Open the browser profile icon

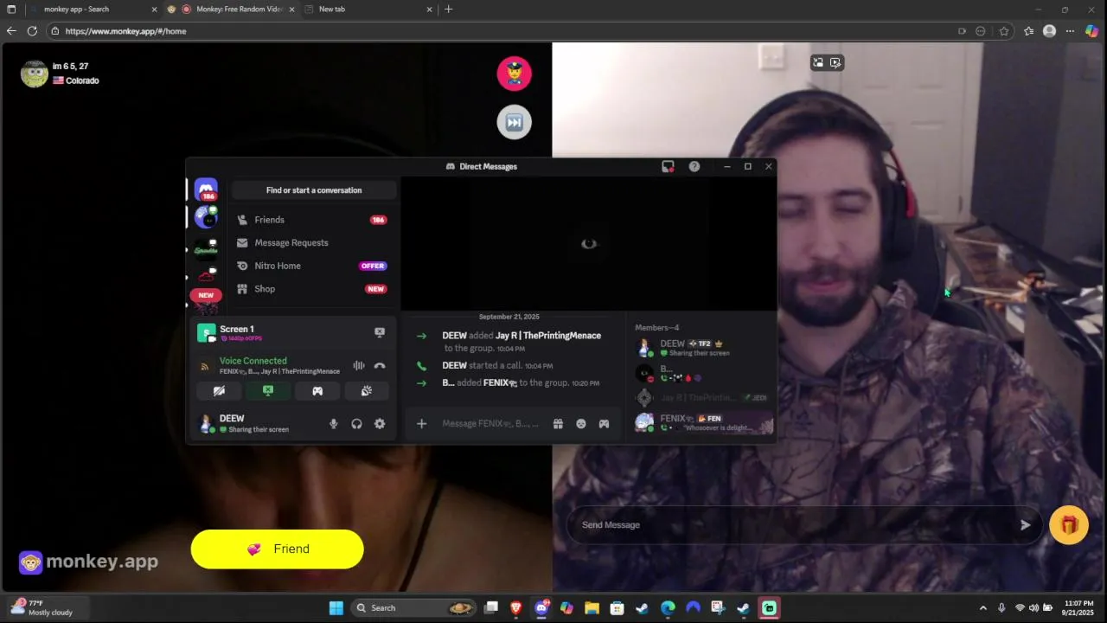tap(1049, 31)
